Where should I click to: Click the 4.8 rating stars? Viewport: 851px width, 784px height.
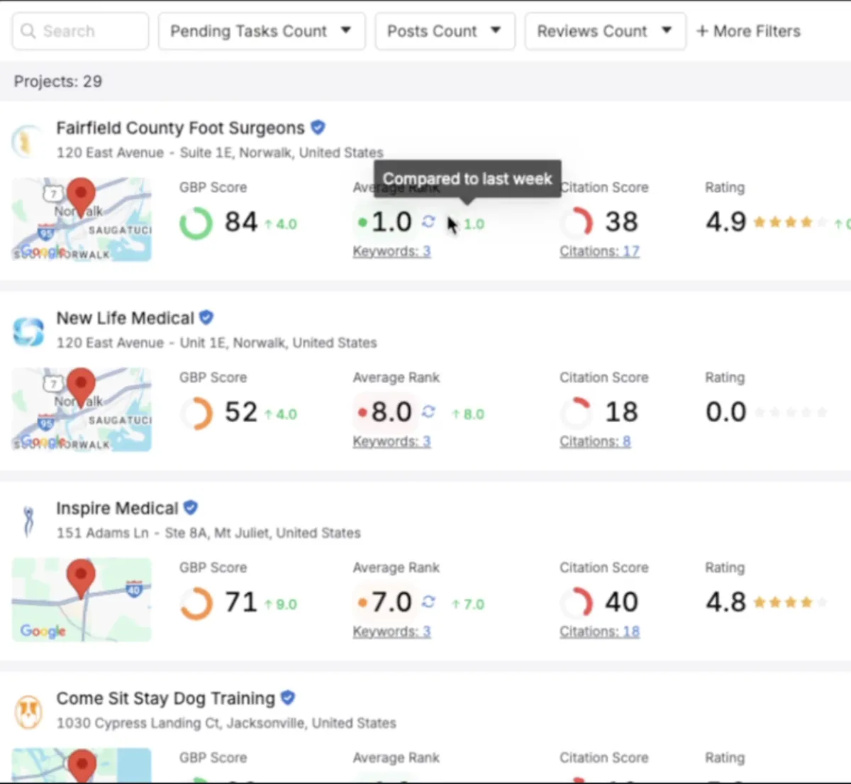789,603
